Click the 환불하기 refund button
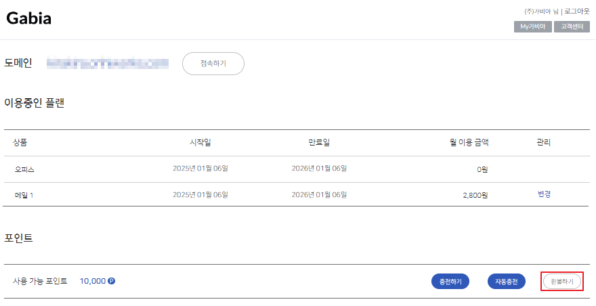The width and height of the screenshot is (596, 306). coord(561,282)
